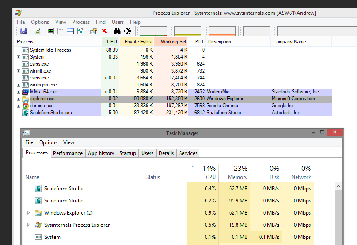Viewport: 357px width, 245px height.
Task: Sort by the Working Set column
Action: [x=171, y=42]
